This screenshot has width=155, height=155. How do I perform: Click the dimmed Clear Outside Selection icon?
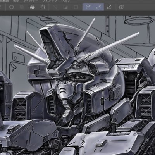pos(22,7)
